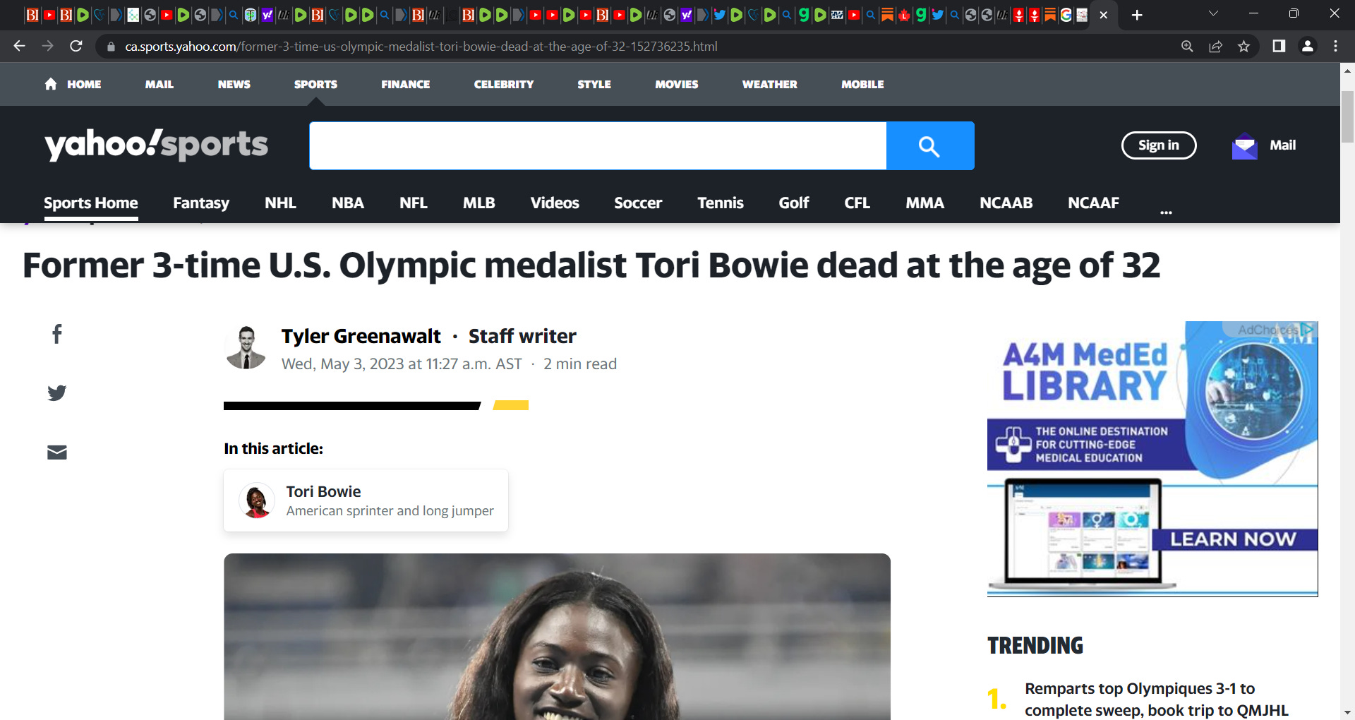This screenshot has width=1355, height=720.
Task: Click the browser address bar URL
Action: coord(421,47)
